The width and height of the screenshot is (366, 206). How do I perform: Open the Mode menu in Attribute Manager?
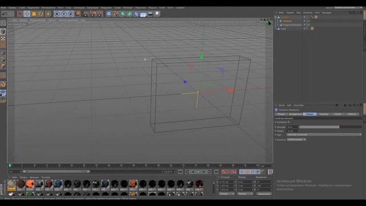pos(281,105)
